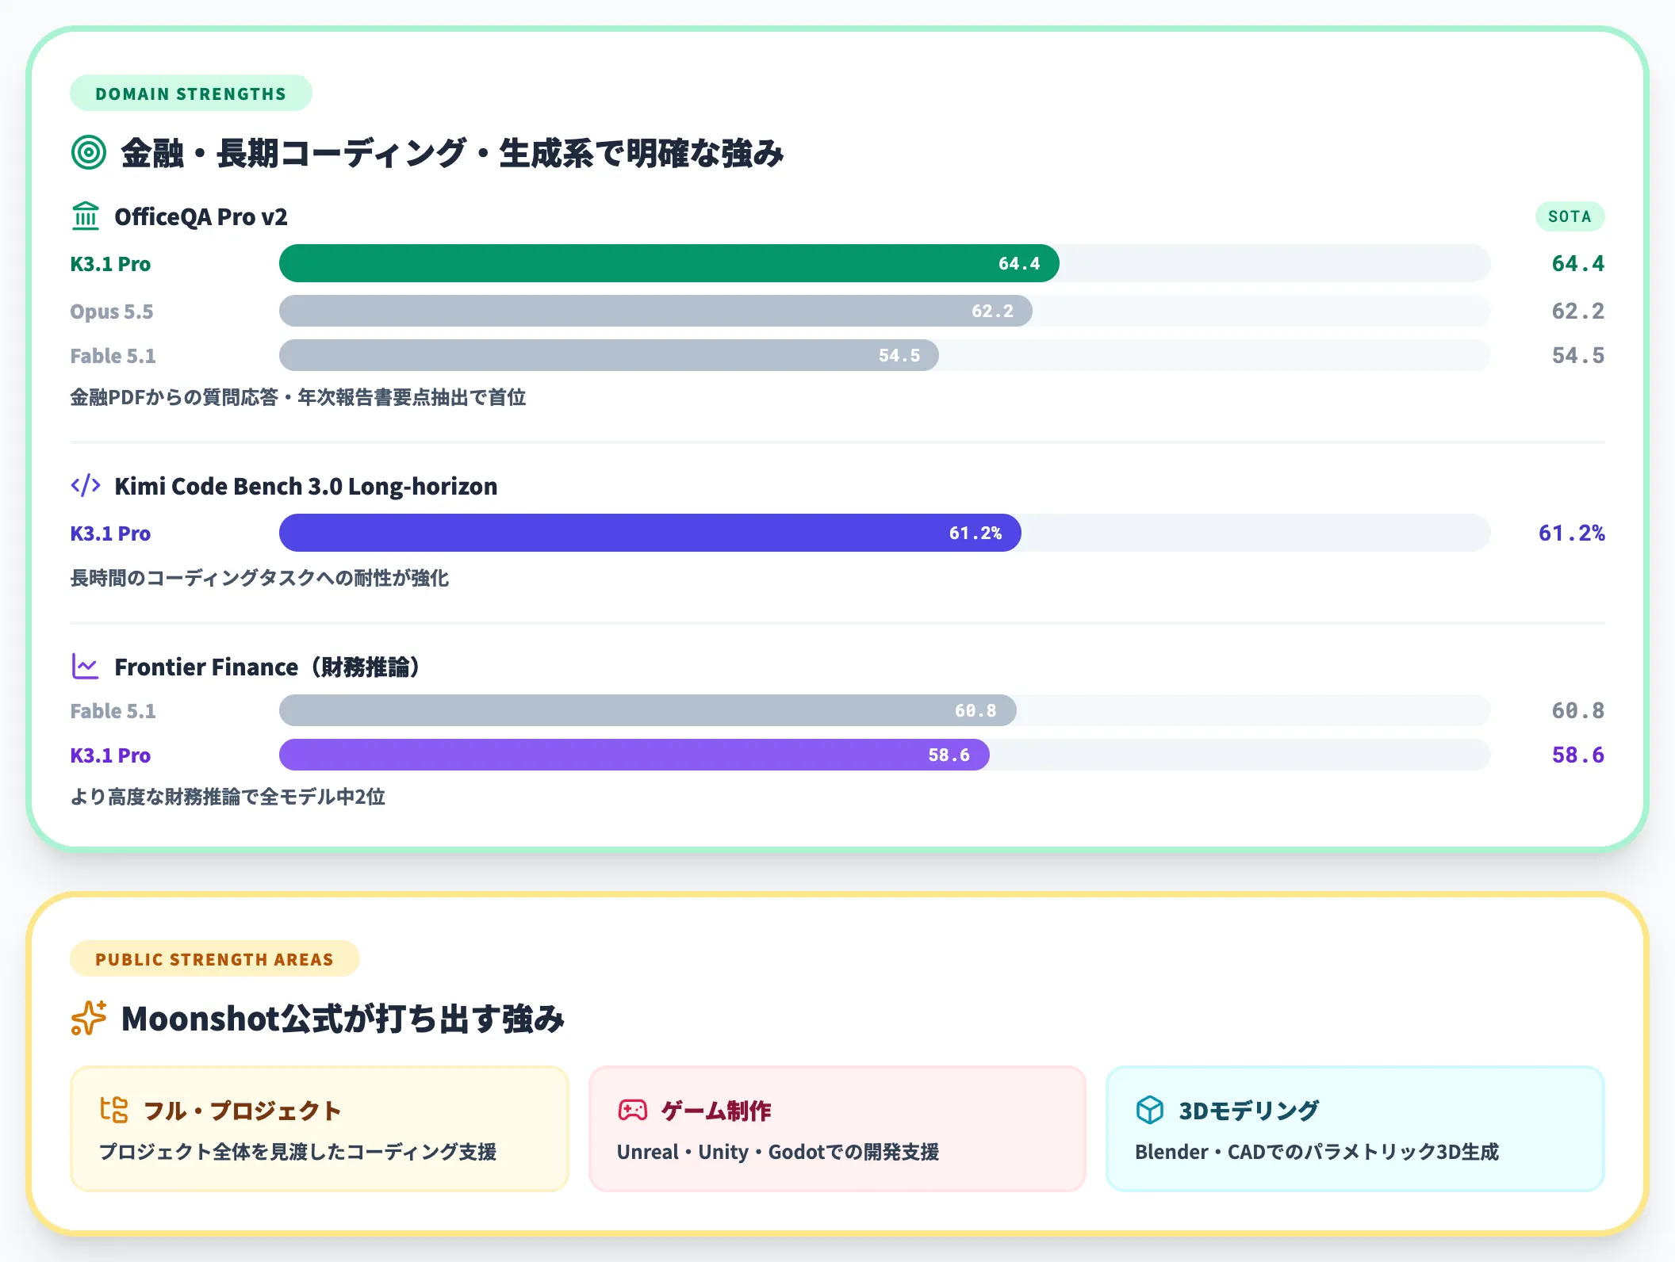Image resolution: width=1675 pixels, height=1262 pixels.
Task: Click the DOMAIN STRENGTHS badge
Action: pos(191,94)
